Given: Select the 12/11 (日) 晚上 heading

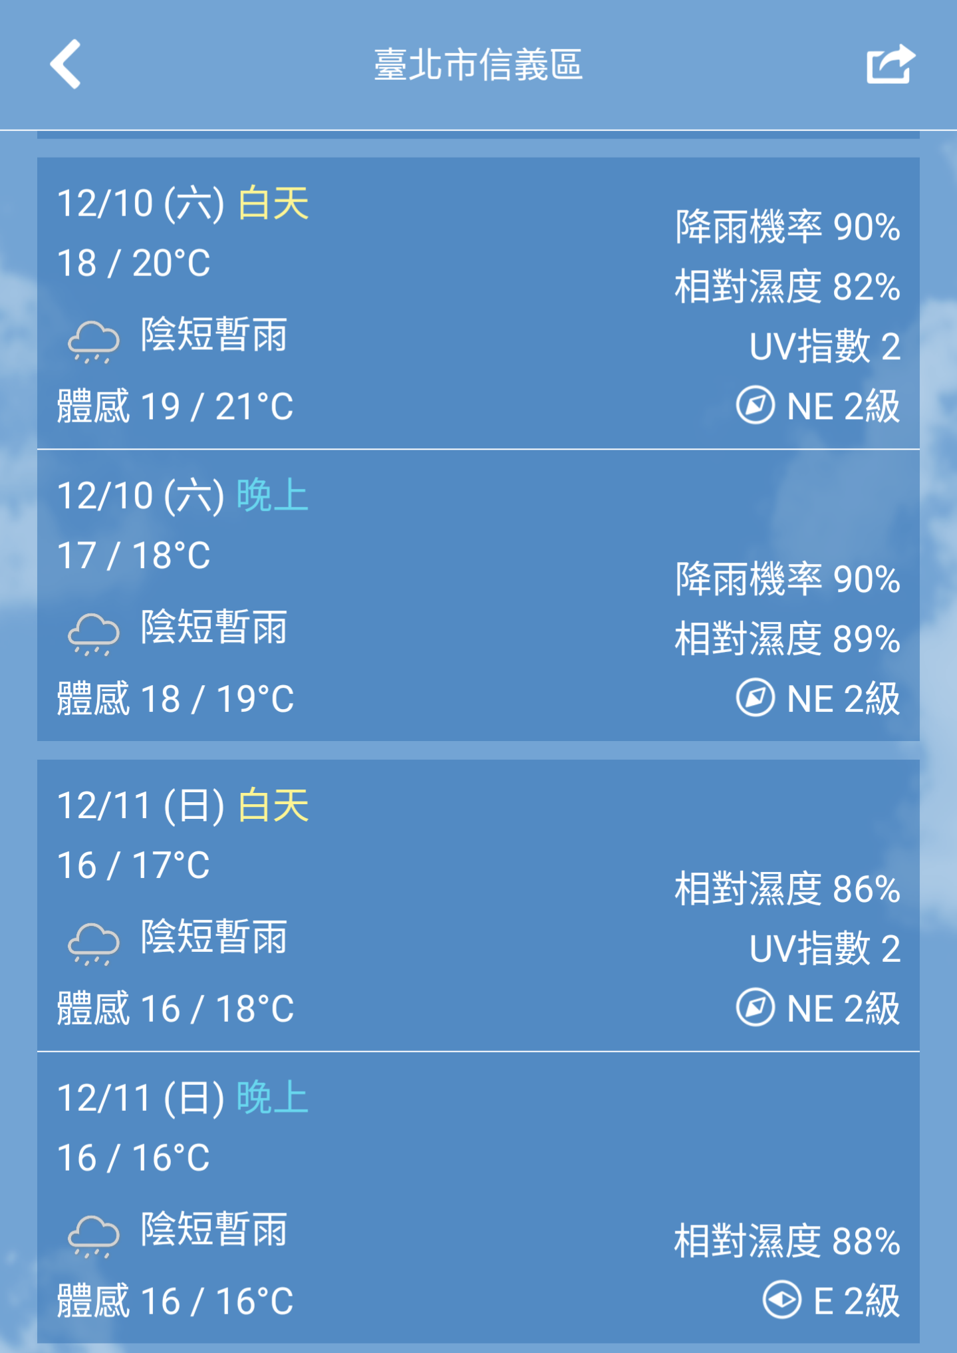Looking at the screenshot, I should pyautogui.click(x=183, y=1098).
